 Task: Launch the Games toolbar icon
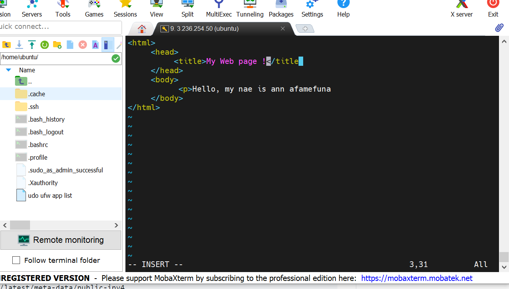click(94, 9)
